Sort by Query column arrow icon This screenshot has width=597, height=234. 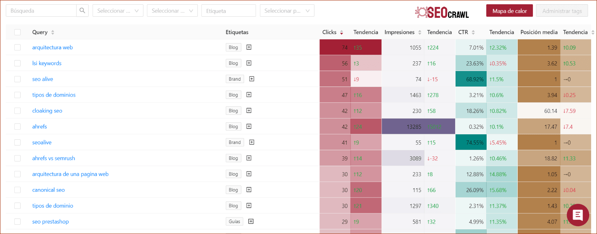point(53,33)
